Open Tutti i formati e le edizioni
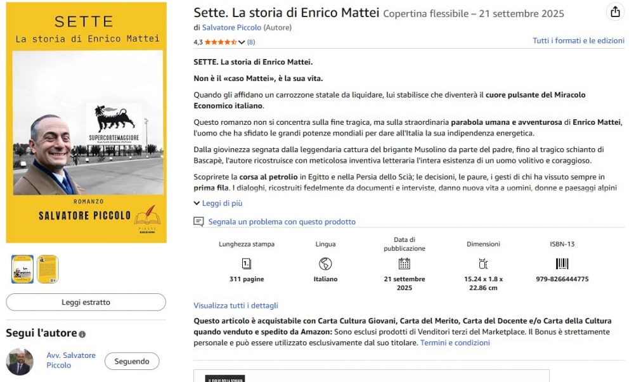This screenshot has width=634, height=382. [578, 41]
